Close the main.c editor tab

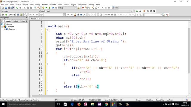40,19
